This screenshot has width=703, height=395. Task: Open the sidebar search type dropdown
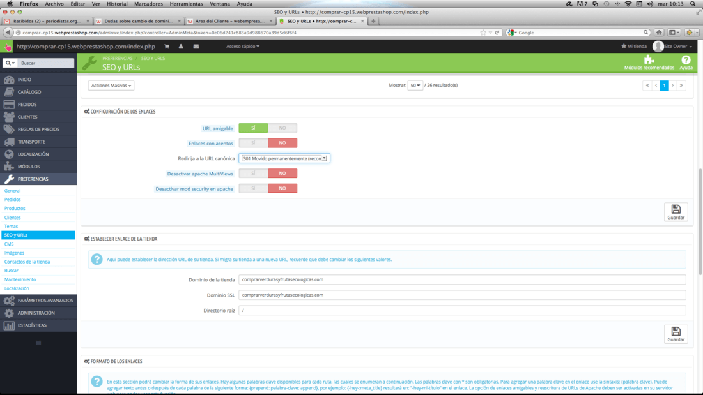click(10, 63)
